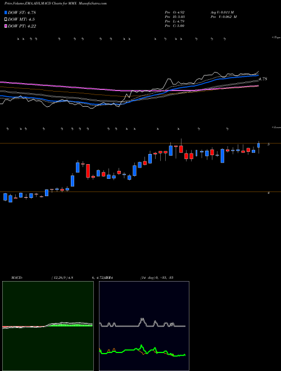This screenshot has width=281, height=371.
Task: Click the Pre C: 5.00 value
Action: point(175,26)
